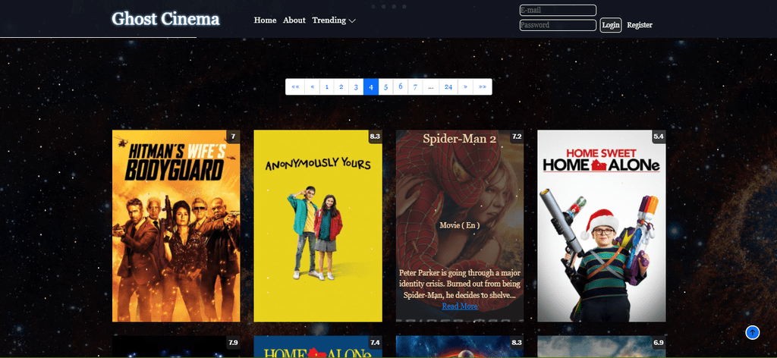This screenshot has height=358, width=777.
Task: Select page 1 in pagination
Action: 326,86
